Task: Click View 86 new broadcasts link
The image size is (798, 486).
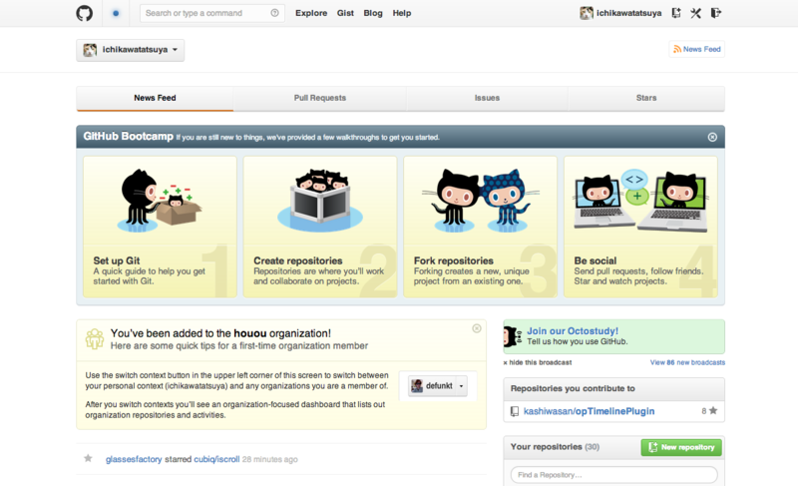Action: point(687,362)
